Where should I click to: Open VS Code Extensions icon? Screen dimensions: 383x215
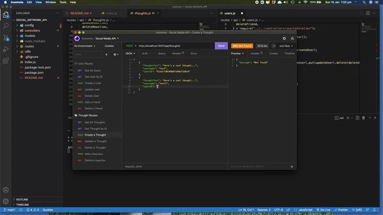(x=6, y=60)
